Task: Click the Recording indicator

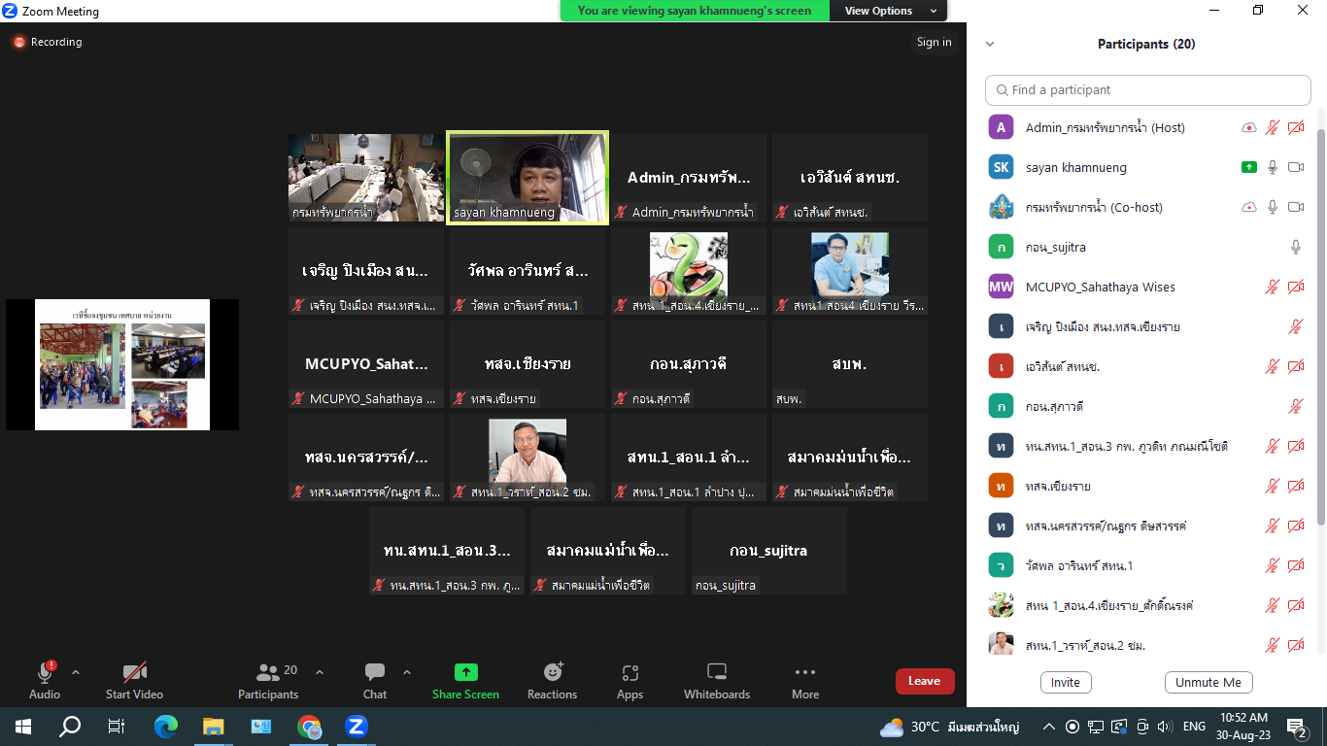Action: (x=48, y=43)
